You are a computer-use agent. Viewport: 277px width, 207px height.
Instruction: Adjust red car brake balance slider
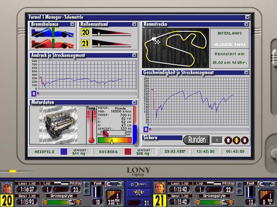coord(53,43)
